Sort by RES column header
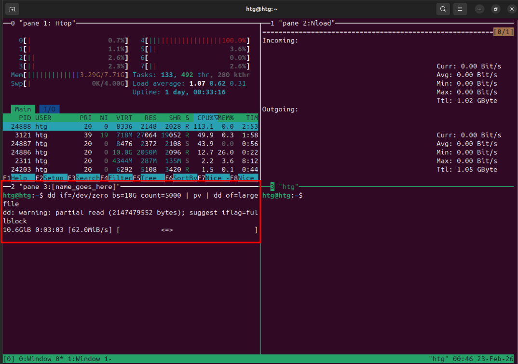Screen dimensions: 518x364 (150, 118)
